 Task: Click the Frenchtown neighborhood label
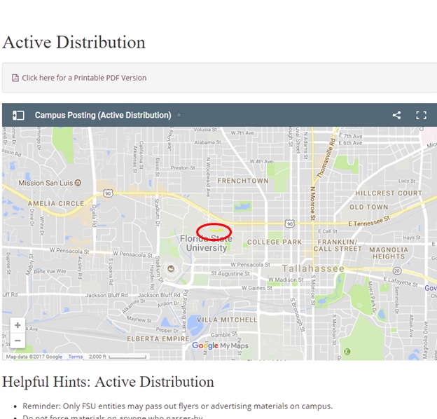[242, 181]
